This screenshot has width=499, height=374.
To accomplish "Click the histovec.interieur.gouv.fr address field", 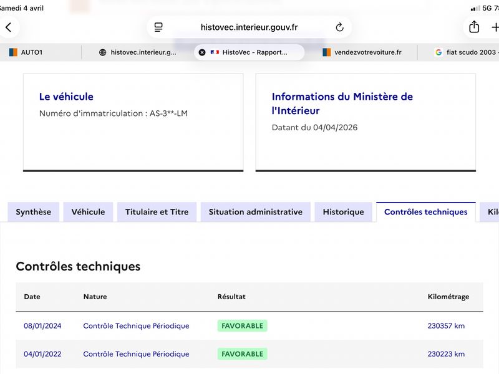I will [x=249, y=27].
